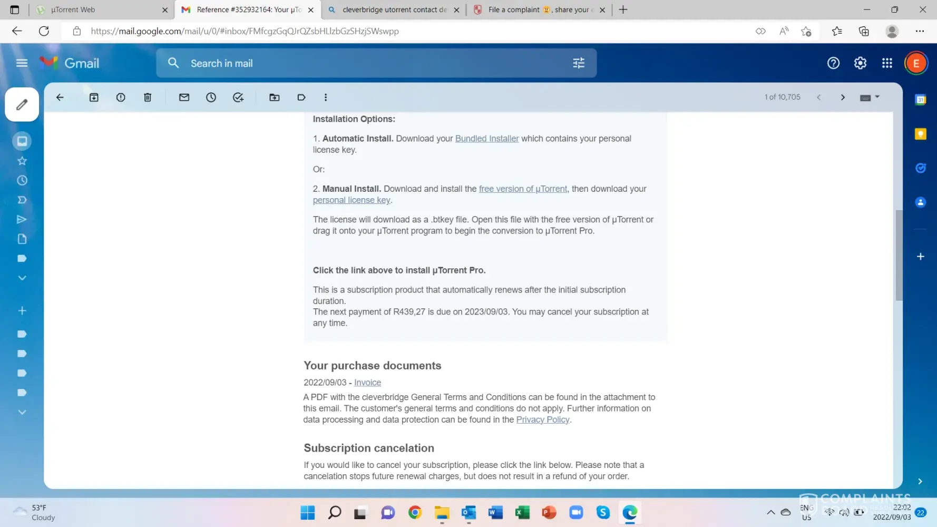Viewport: 937px width, 527px height.
Task: Open the personal license key link
Action: (x=352, y=200)
